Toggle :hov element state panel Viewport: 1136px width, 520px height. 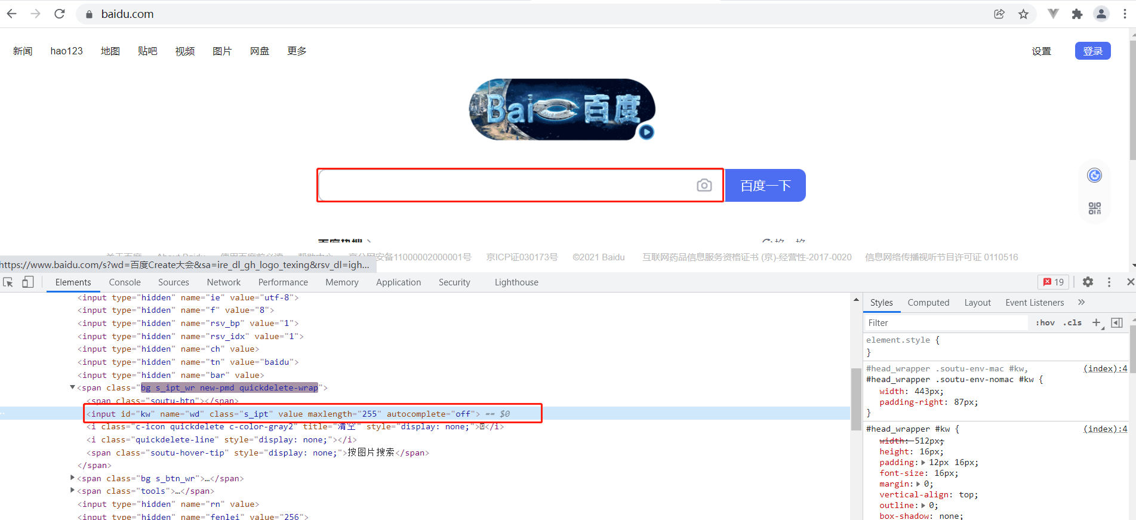pos(1045,322)
